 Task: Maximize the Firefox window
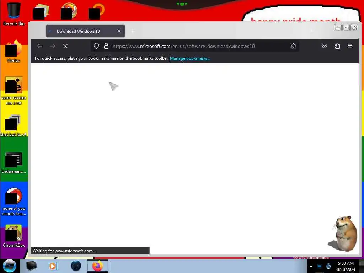pyautogui.click(x=346, y=28)
